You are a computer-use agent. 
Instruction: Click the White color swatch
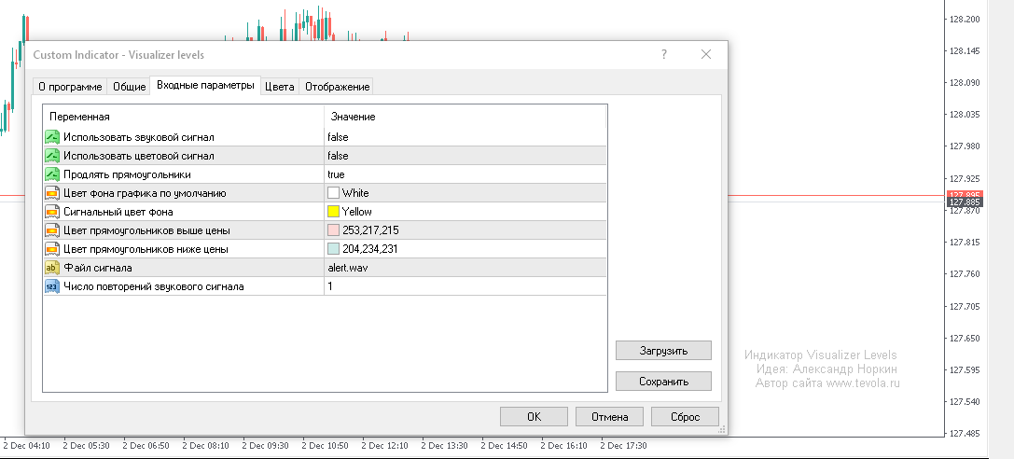pyautogui.click(x=334, y=193)
